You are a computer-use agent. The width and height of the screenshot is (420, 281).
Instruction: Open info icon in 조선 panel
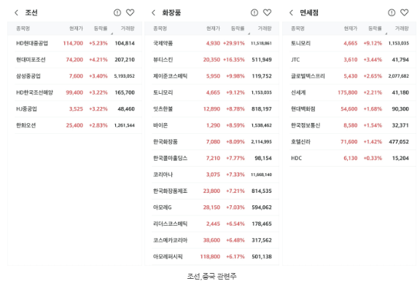coord(117,12)
